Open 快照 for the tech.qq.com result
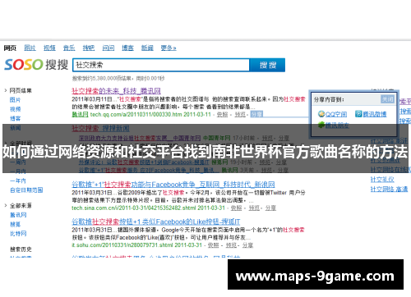Viewport: 411px width, 297px height. coord(222,114)
